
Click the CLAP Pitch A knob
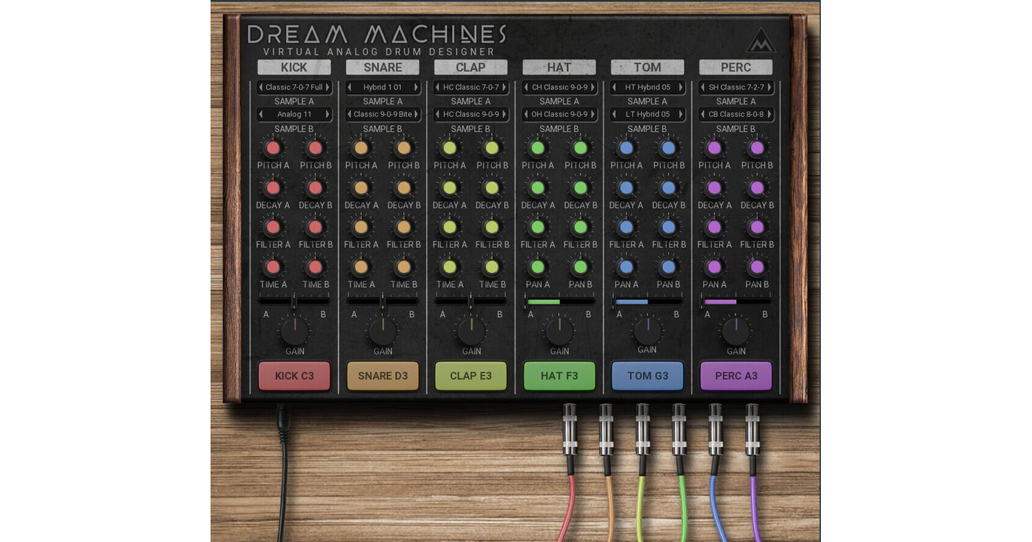[449, 148]
